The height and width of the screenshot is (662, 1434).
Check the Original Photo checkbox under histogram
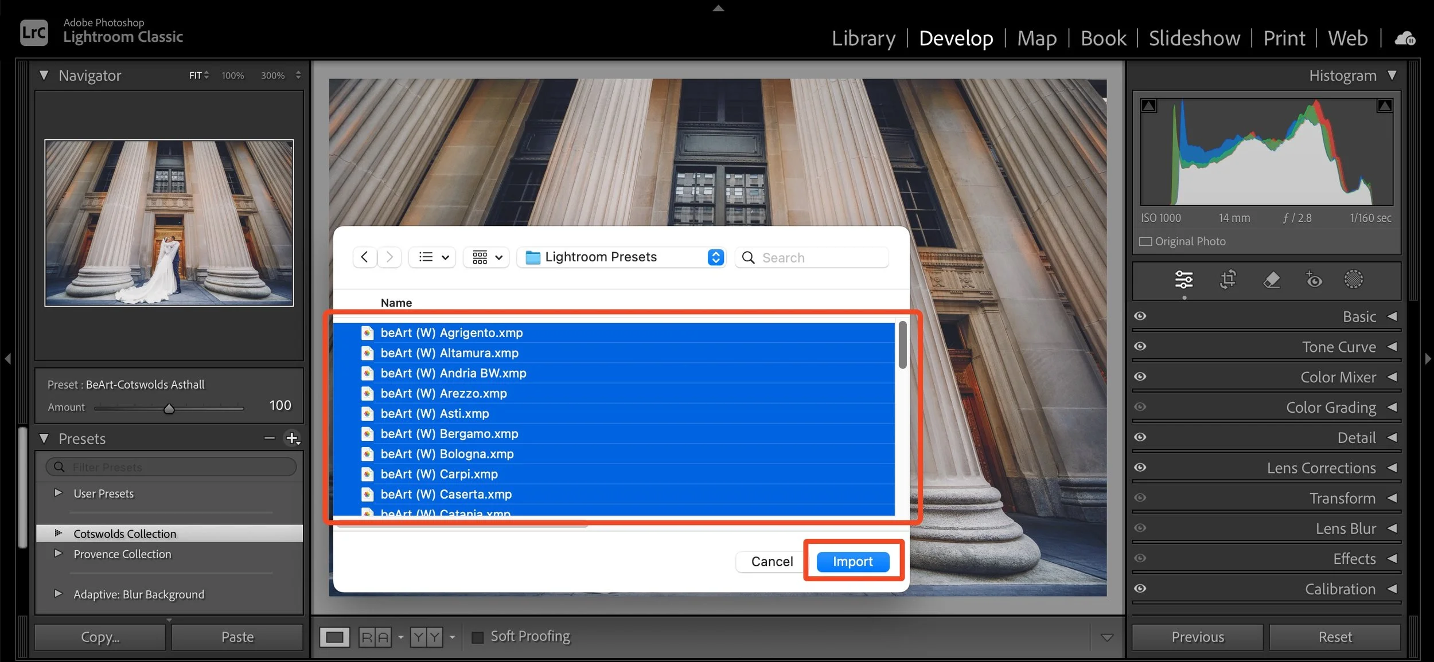1145,241
